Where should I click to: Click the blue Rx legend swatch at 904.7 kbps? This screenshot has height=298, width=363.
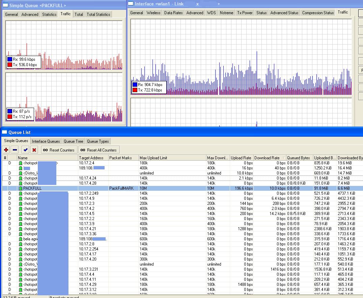pos(135,85)
